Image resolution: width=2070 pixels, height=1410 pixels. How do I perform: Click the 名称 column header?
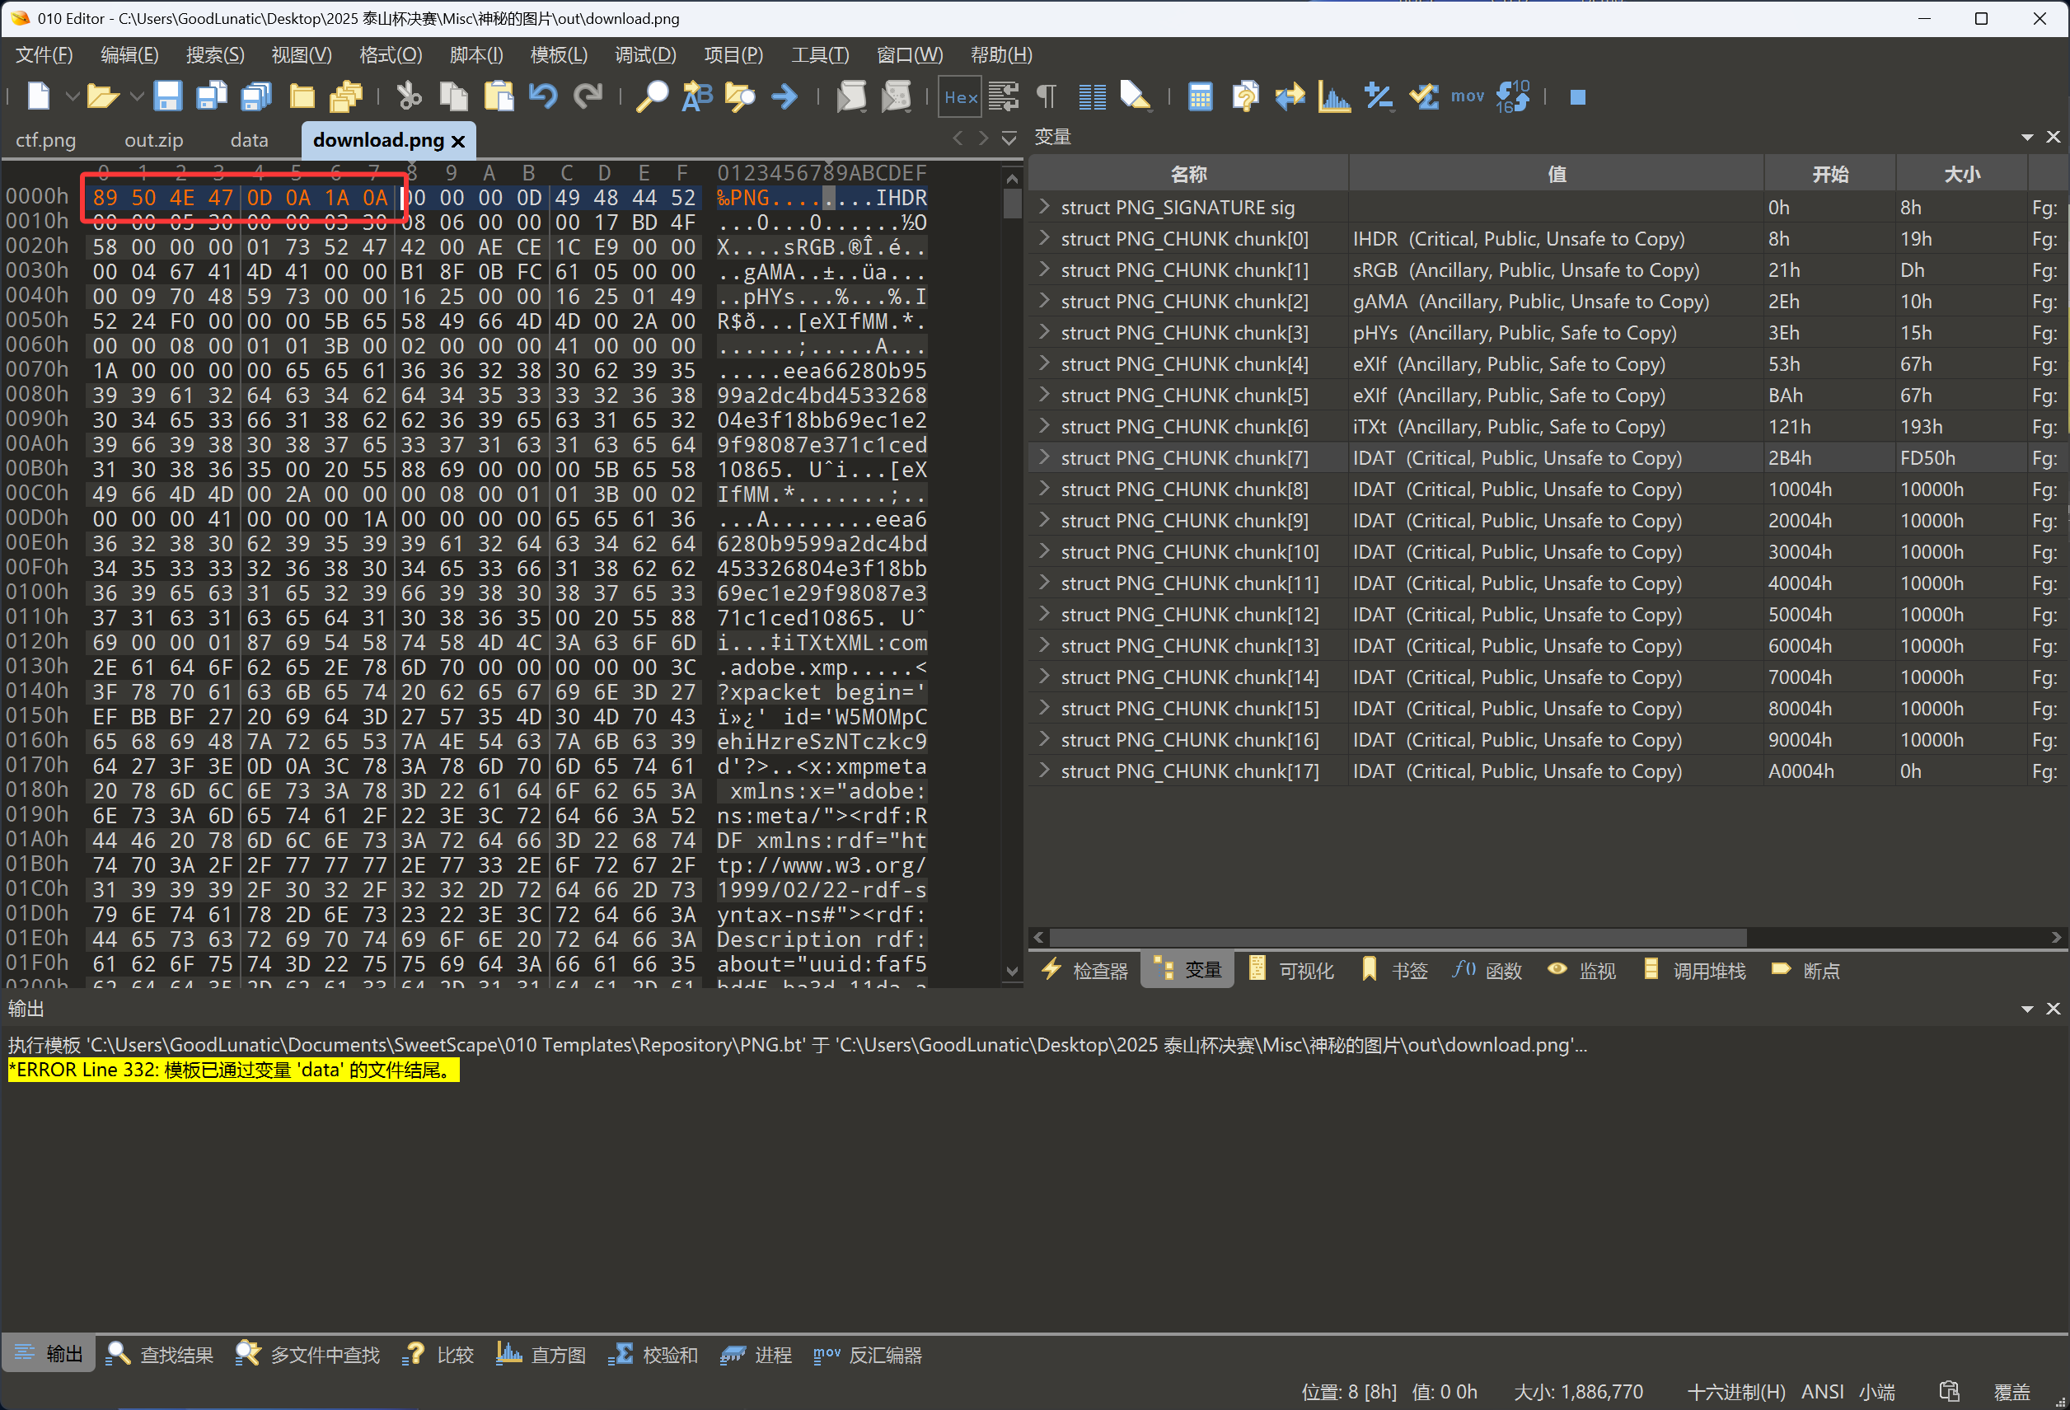[x=1188, y=174]
